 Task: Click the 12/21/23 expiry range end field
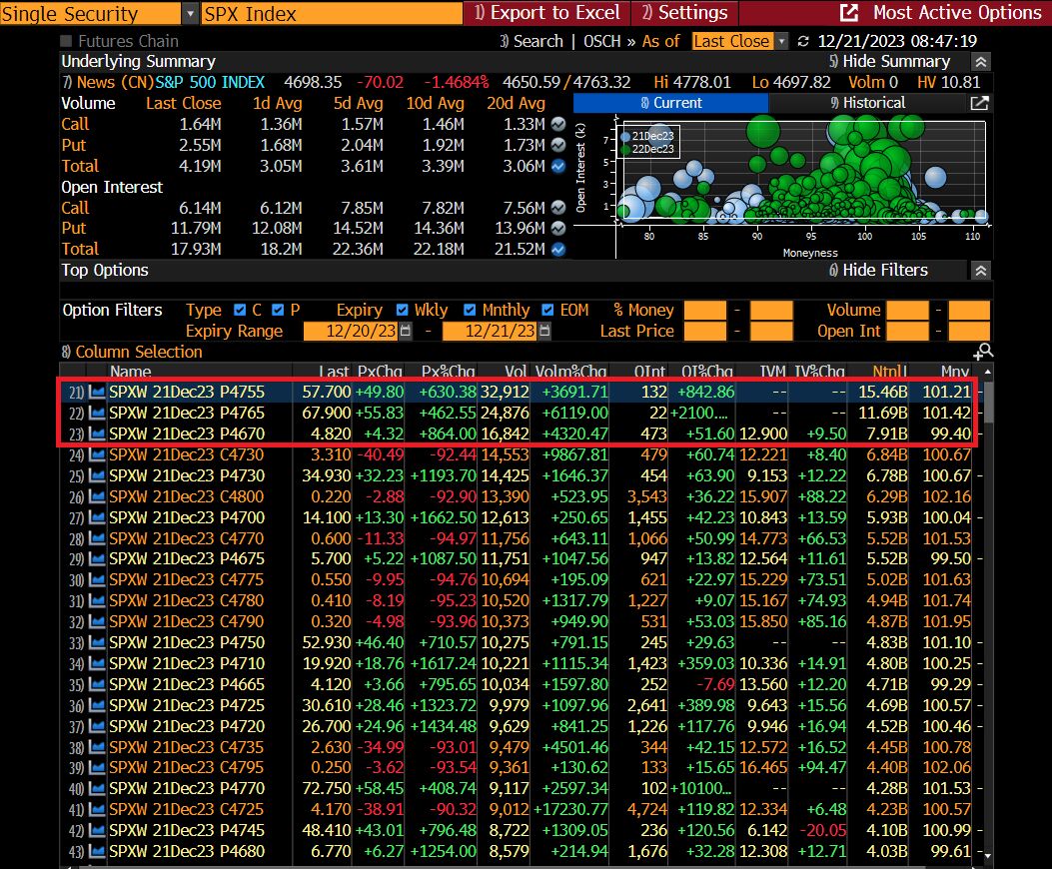pyautogui.click(x=490, y=331)
